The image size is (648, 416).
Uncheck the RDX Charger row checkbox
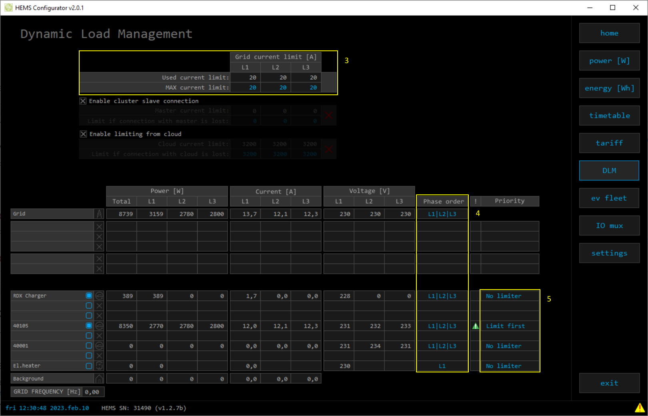click(89, 296)
